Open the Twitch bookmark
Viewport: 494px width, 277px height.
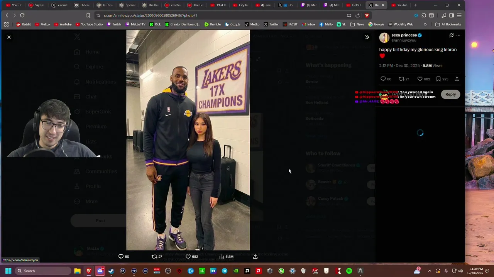[114, 24]
